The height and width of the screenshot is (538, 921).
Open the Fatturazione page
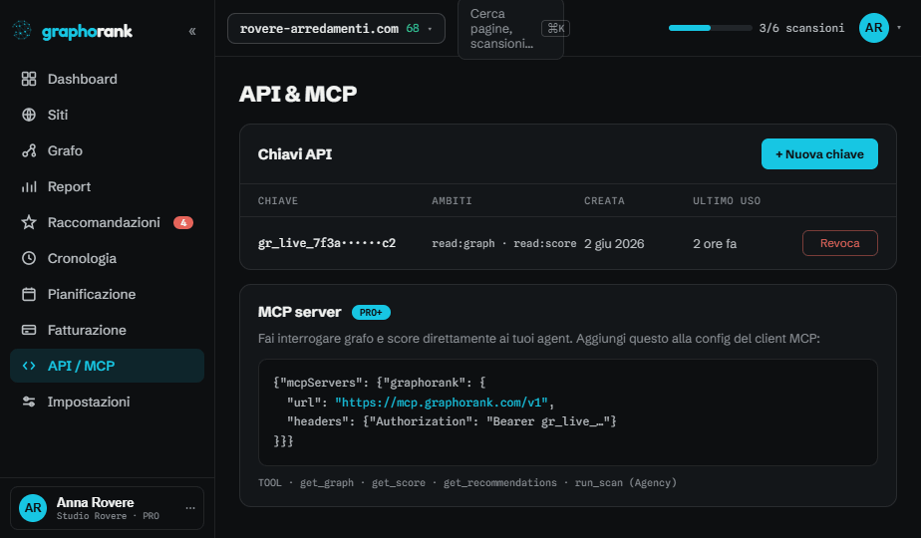pos(107,330)
